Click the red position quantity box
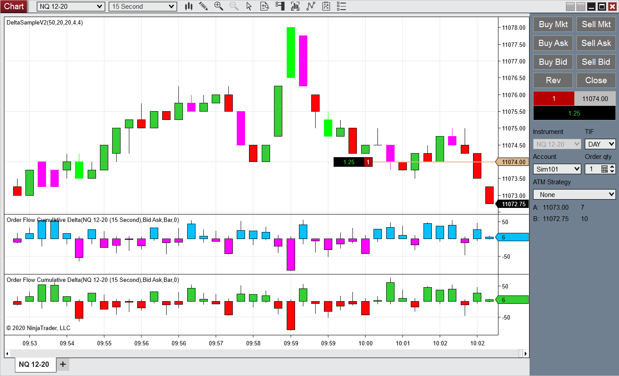The image size is (619, 376). tap(554, 98)
